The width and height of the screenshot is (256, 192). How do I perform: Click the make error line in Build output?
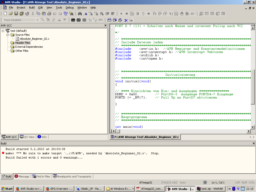point(82,153)
